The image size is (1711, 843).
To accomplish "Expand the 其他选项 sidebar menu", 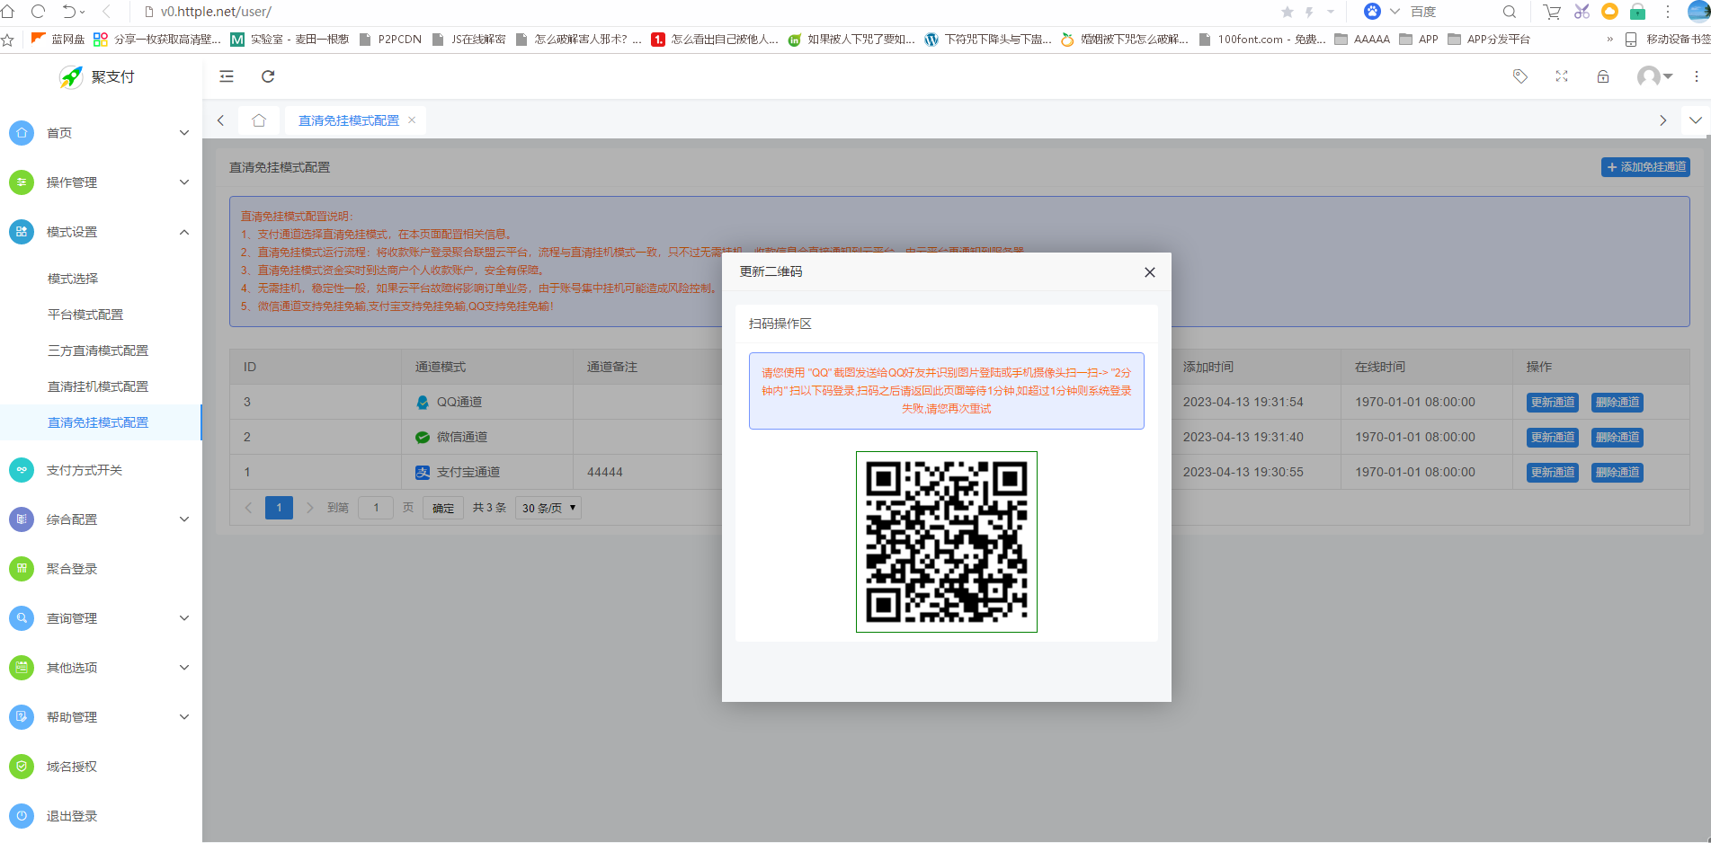I will point(101,668).
